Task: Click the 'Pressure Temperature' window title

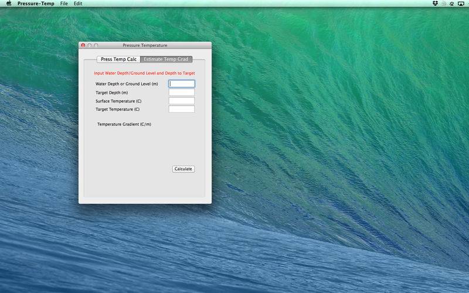Action: pos(145,45)
